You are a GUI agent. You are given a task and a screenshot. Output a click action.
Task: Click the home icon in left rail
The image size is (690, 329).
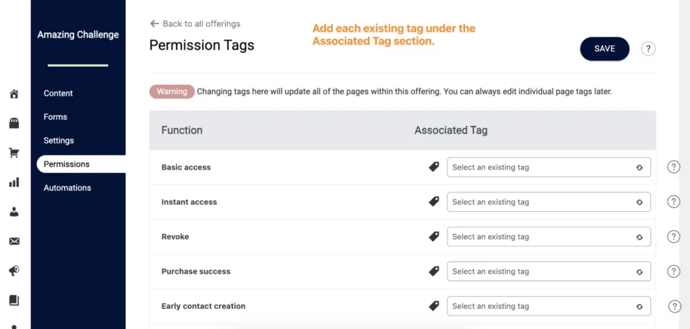(14, 94)
